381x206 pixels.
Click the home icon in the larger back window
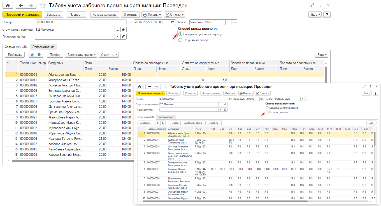coord(7,5)
